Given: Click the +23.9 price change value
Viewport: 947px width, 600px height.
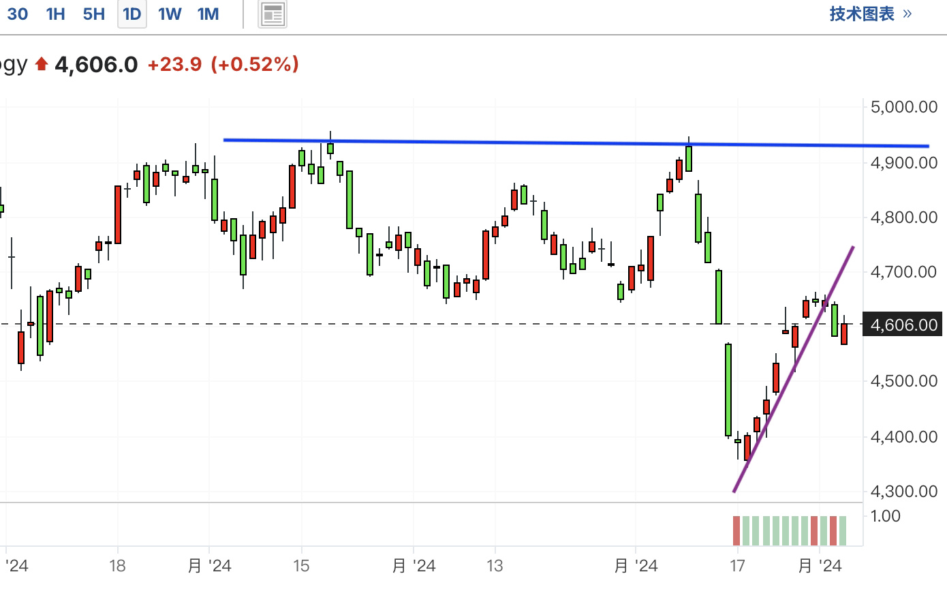Looking at the screenshot, I should [174, 65].
